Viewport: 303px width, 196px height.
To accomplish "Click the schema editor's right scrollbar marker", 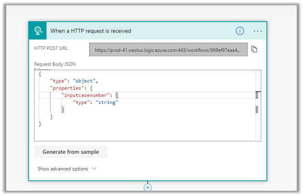I will tap(257, 95).
